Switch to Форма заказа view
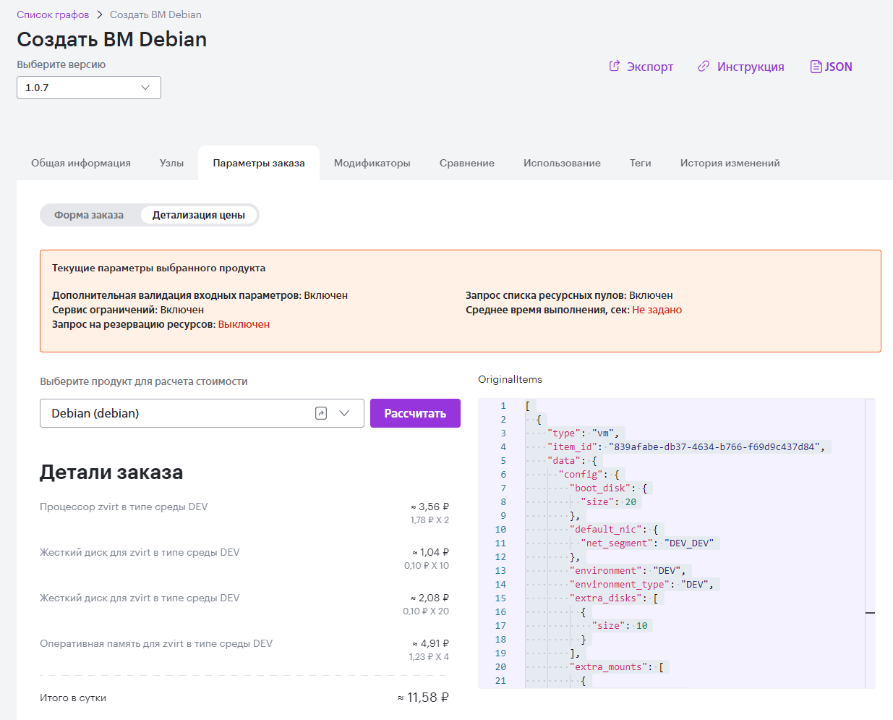893x720 pixels. click(89, 215)
